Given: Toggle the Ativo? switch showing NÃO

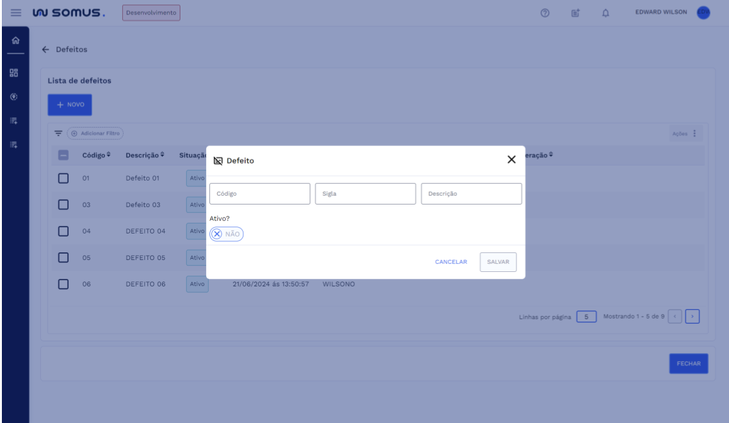Looking at the screenshot, I should pyautogui.click(x=226, y=234).
